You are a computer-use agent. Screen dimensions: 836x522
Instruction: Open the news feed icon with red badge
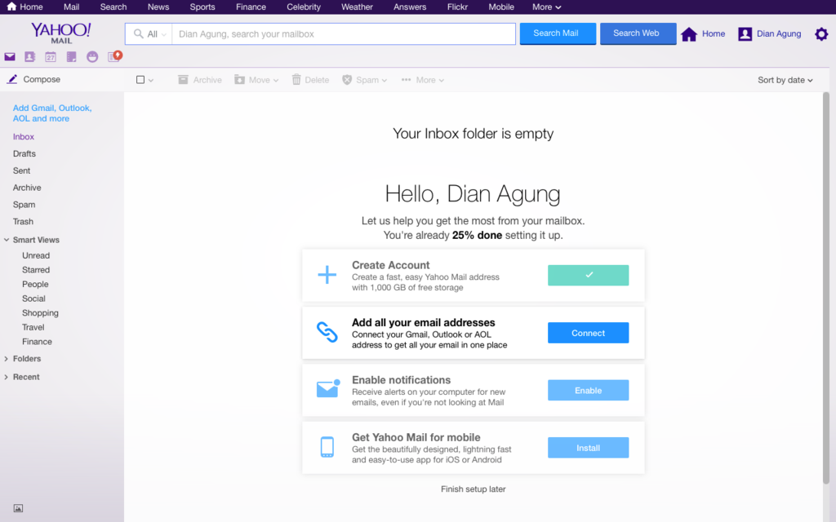click(x=114, y=56)
